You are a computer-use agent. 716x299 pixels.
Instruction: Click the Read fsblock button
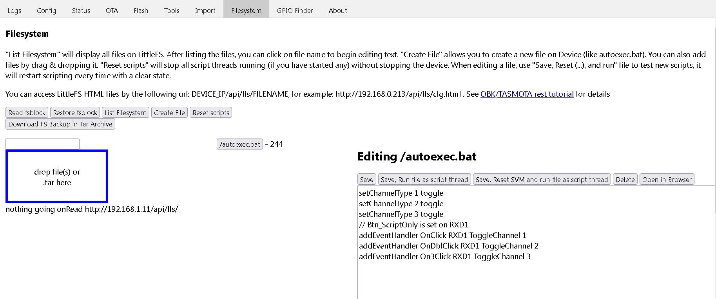(x=27, y=113)
